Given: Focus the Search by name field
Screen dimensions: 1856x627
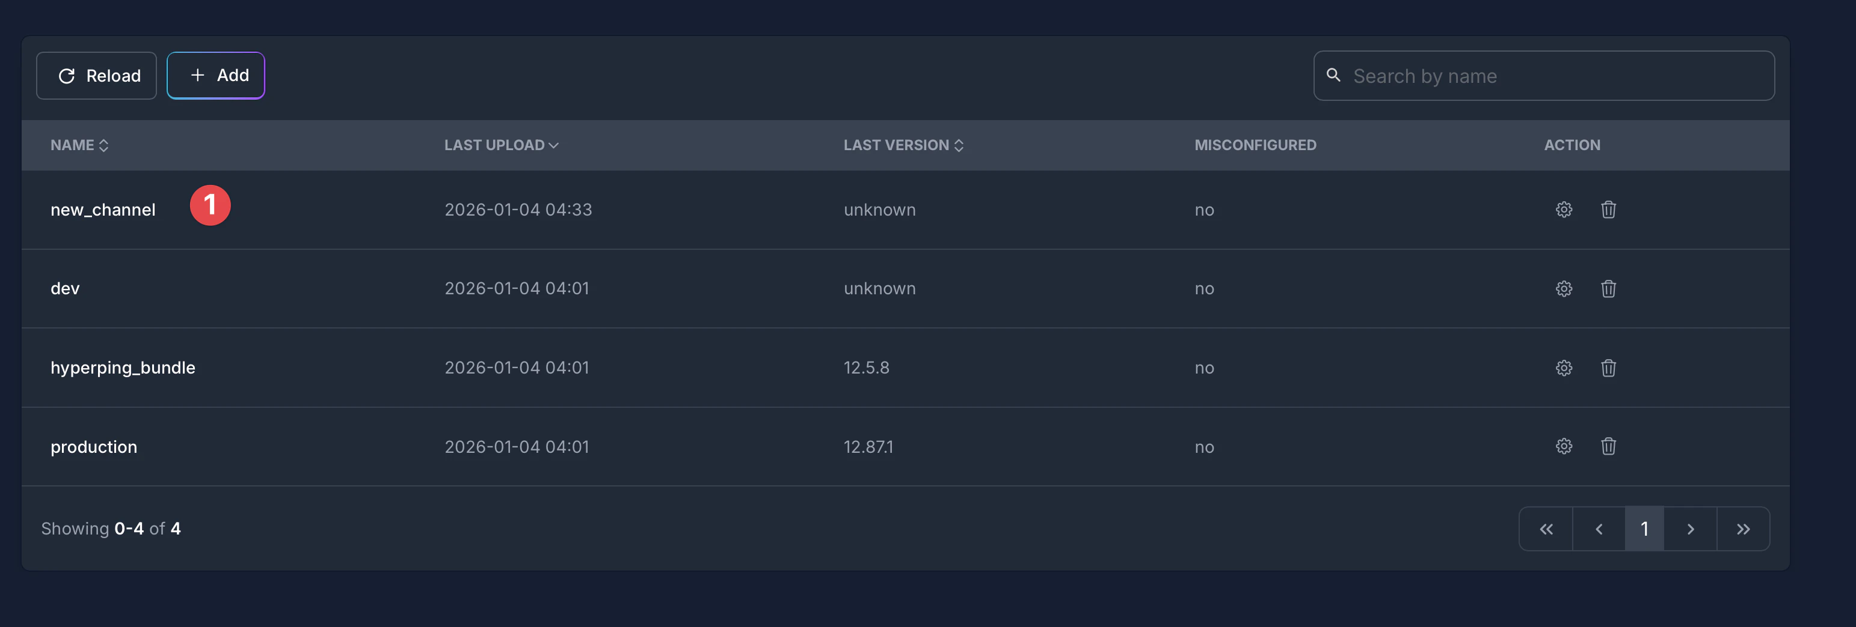Looking at the screenshot, I should pos(1556,76).
